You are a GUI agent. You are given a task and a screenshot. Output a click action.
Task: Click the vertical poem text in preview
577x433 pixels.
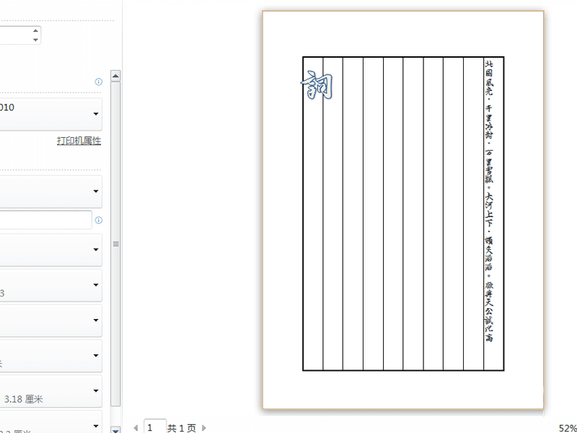489,201
